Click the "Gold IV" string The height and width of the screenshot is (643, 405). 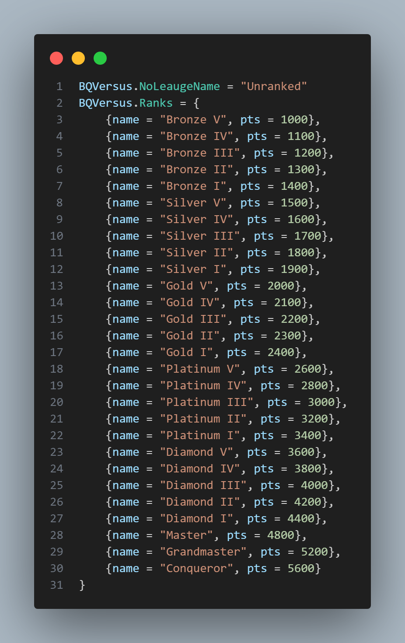point(190,302)
